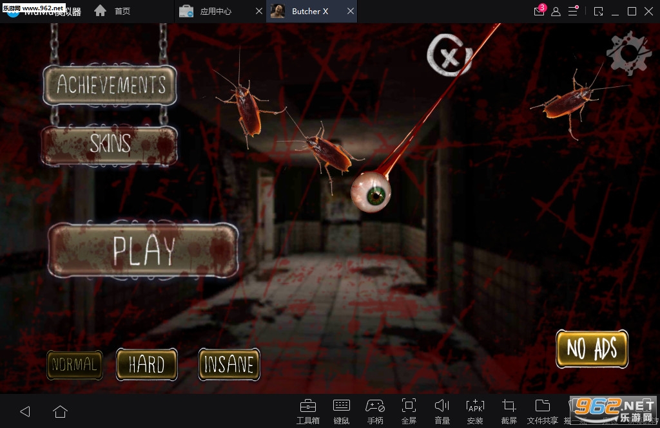Close the 应用中心 tab
Viewport: 660px width, 428px height.
(259, 12)
